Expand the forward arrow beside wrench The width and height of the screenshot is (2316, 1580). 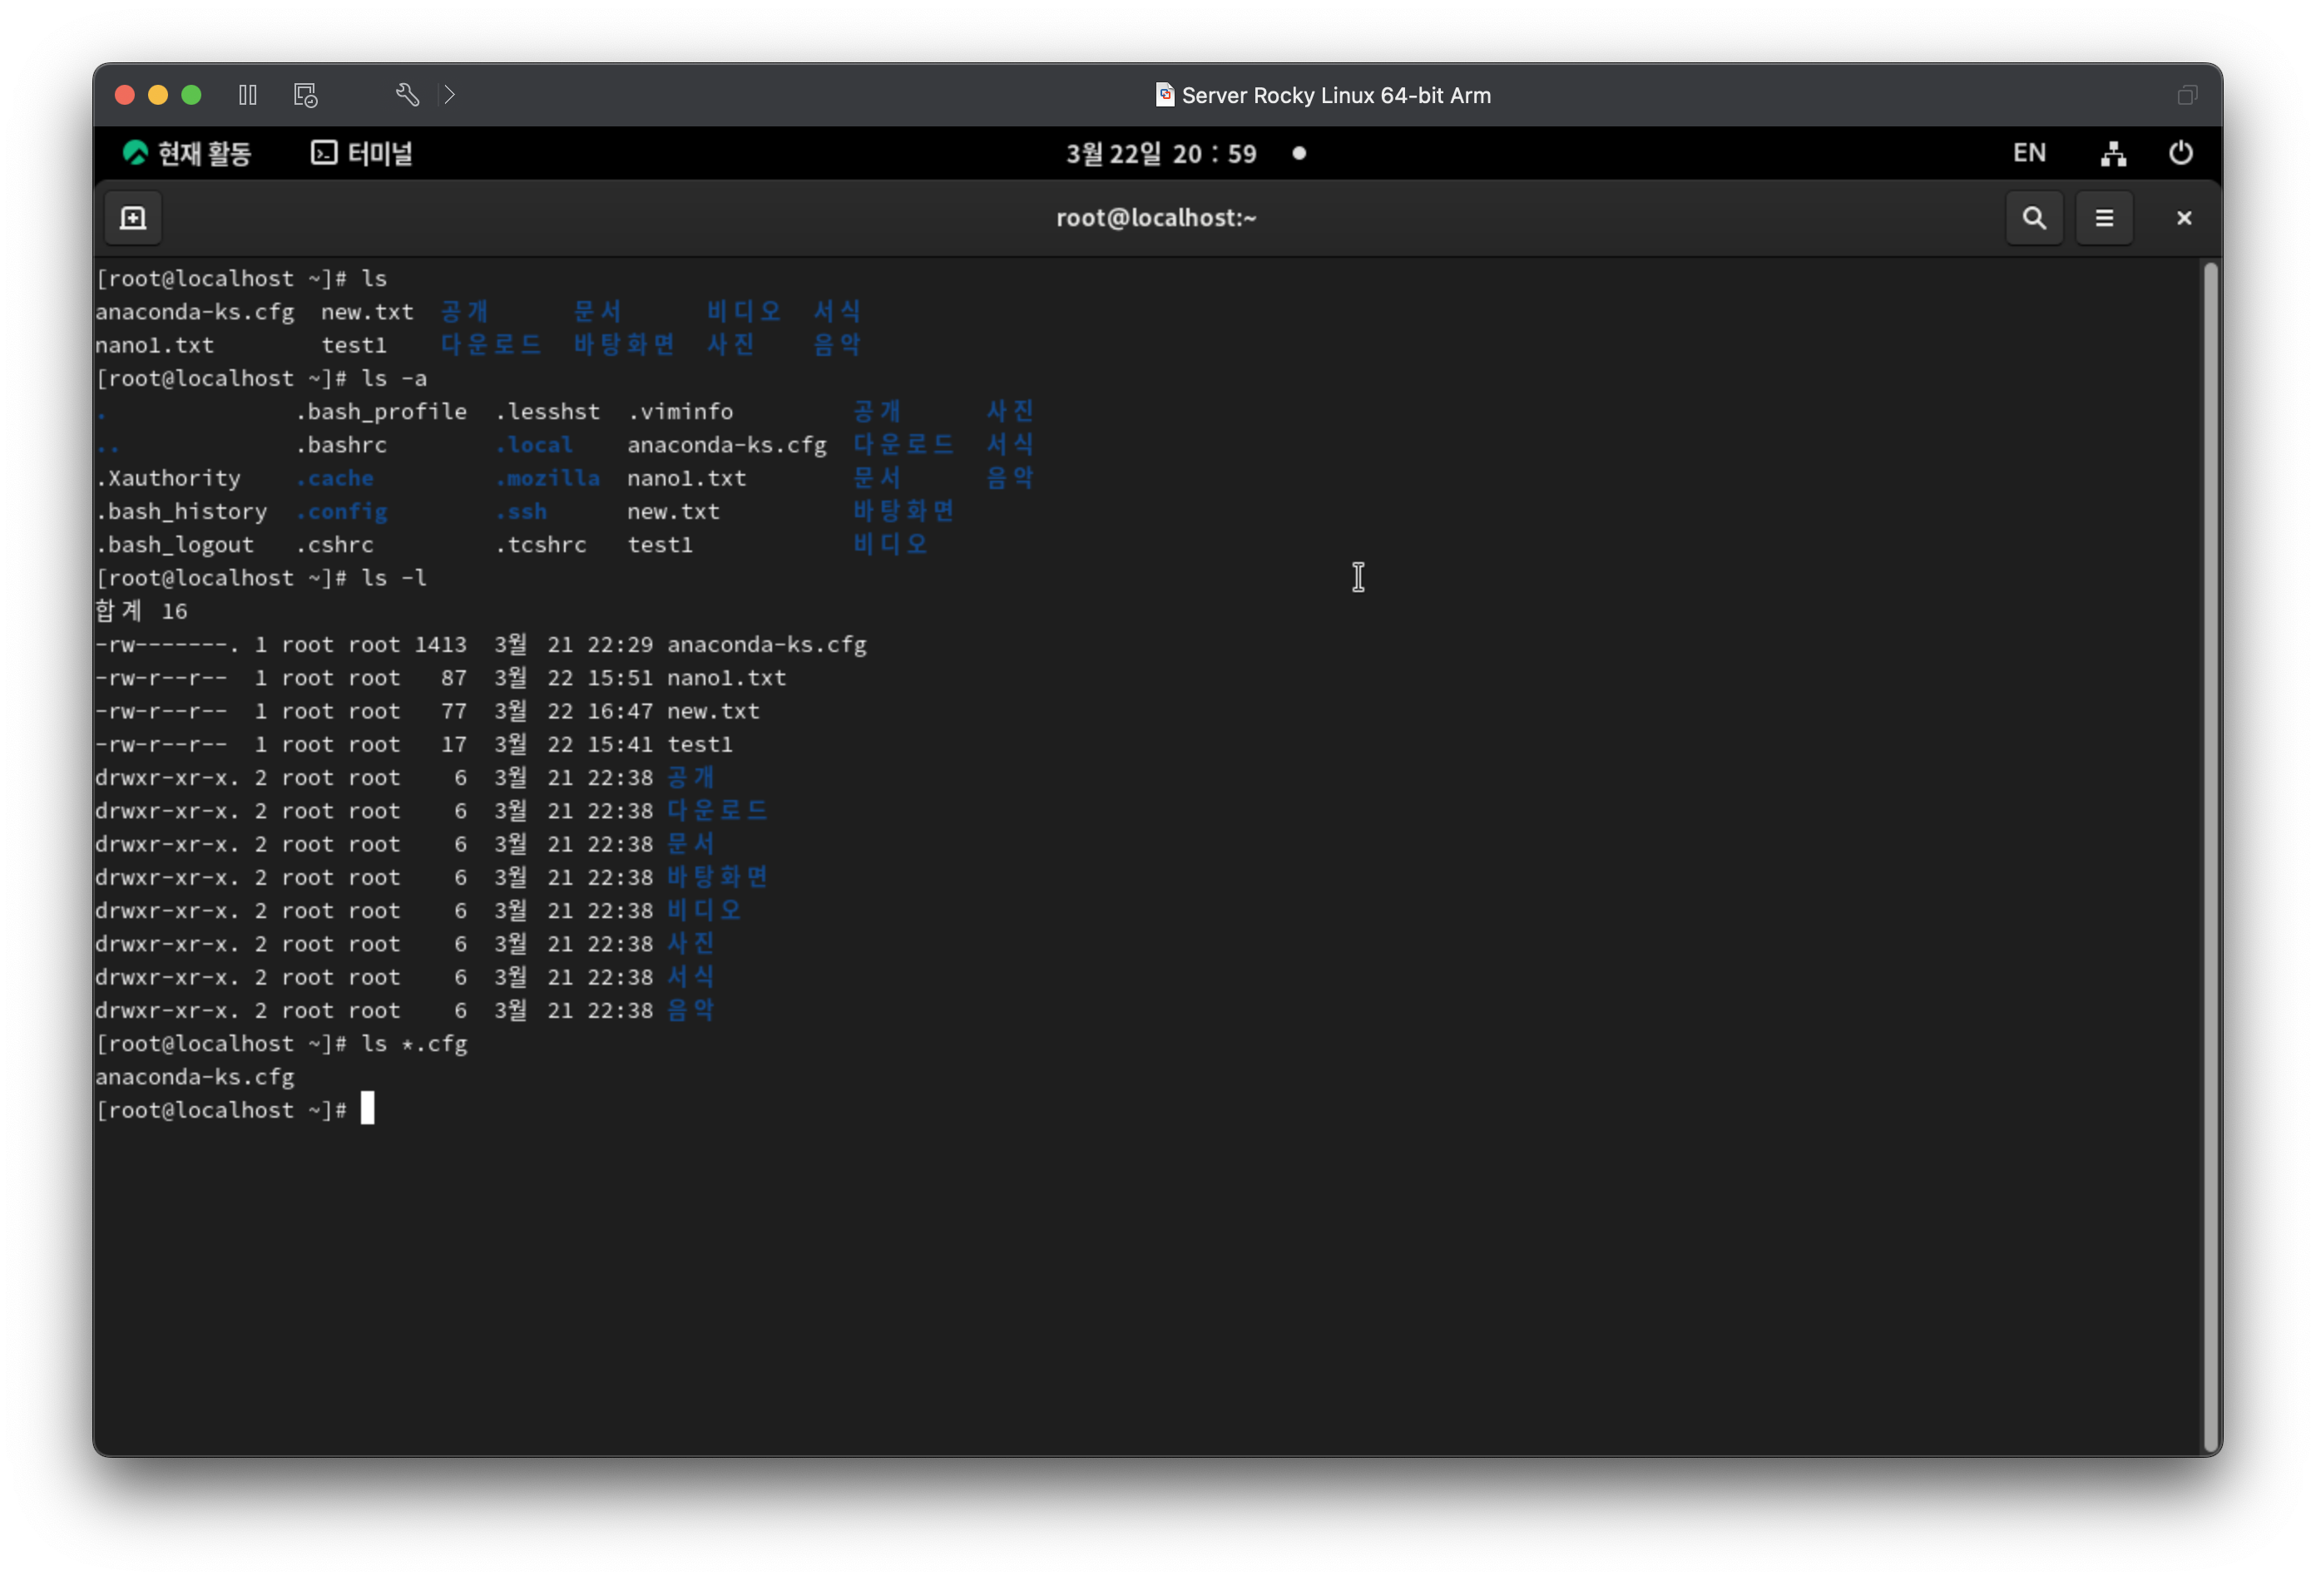point(449,95)
